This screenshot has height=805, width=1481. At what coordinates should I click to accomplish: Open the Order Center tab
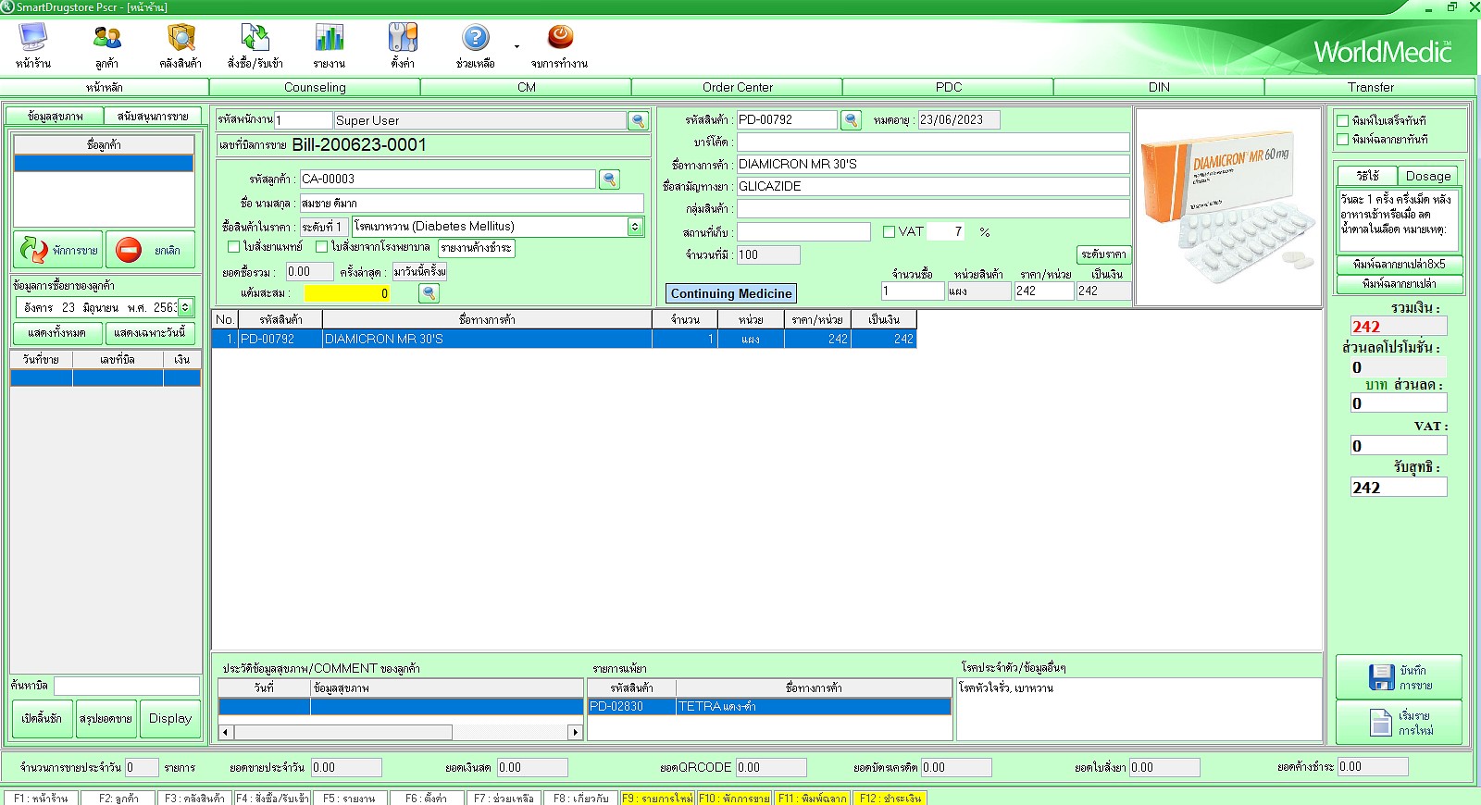[x=737, y=87]
